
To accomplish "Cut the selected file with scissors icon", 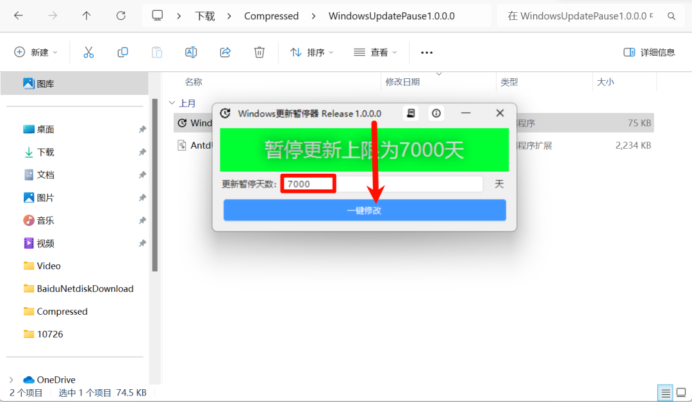I will tap(88, 52).
